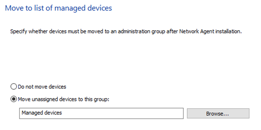Click the word "Managed" in the group field
Viewport: 261px width, 130px height.
tap(31, 113)
